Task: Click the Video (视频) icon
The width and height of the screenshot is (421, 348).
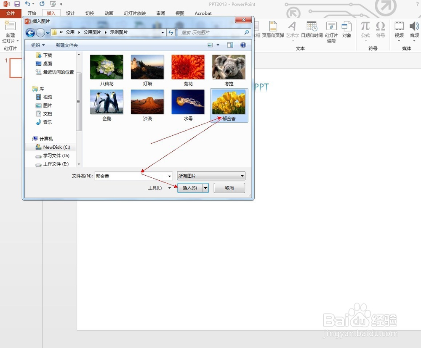Action: (x=399, y=26)
